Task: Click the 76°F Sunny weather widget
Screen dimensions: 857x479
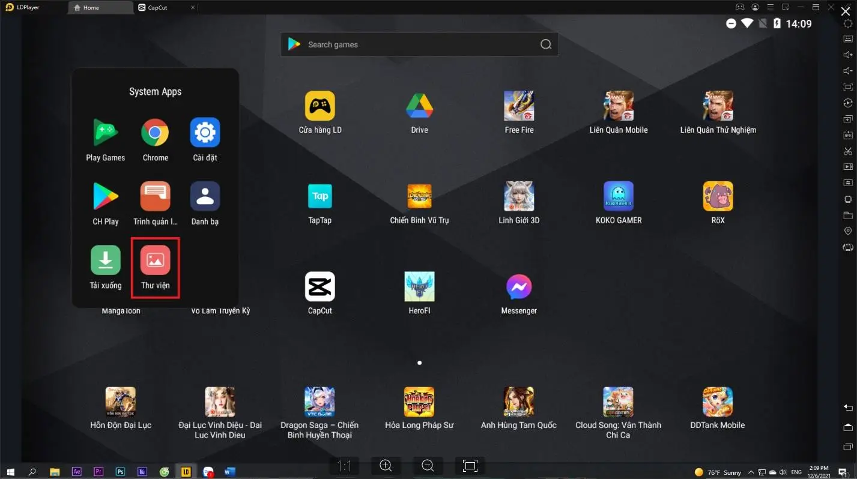Action: [718, 472]
